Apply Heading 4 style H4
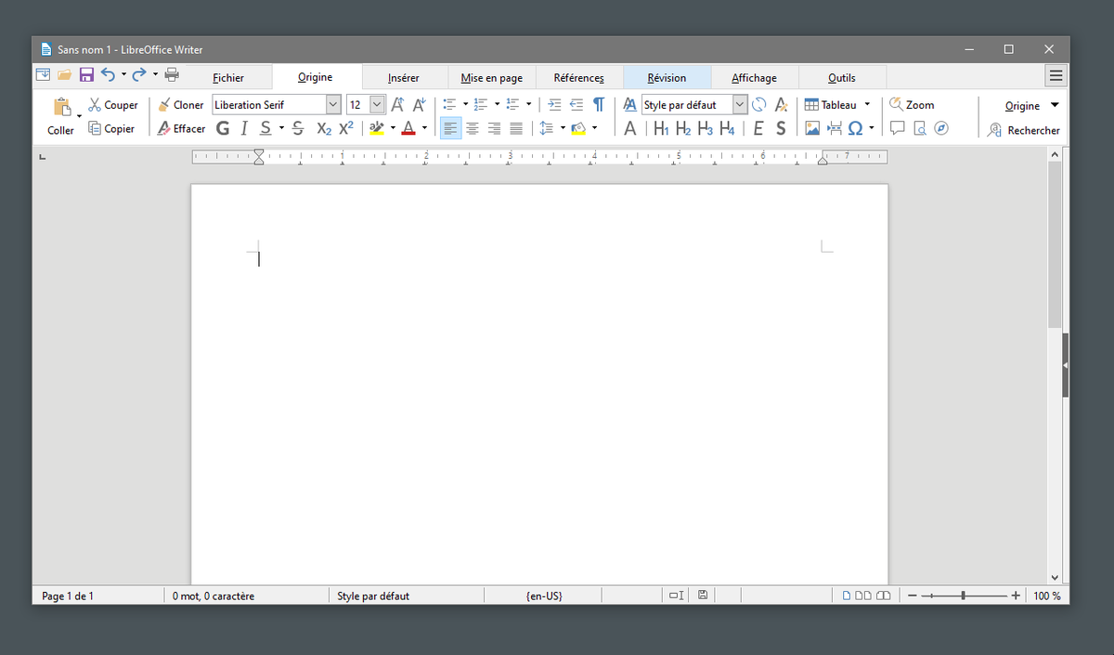 coord(727,128)
